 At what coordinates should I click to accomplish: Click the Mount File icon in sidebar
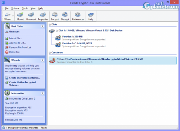[x=7, y=39]
